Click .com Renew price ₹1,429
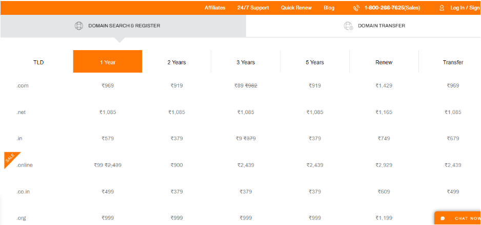This screenshot has height=225, width=481. 384,85
